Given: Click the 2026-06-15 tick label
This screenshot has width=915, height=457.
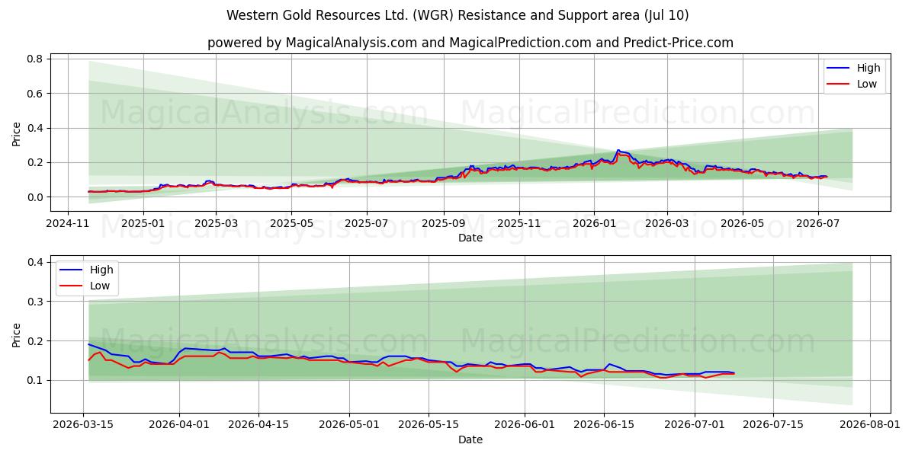Looking at the screenshot, I should 604,425.
